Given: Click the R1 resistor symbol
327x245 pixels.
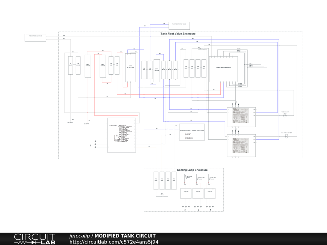Looking at the screenshot, I should tap(162, 196).
